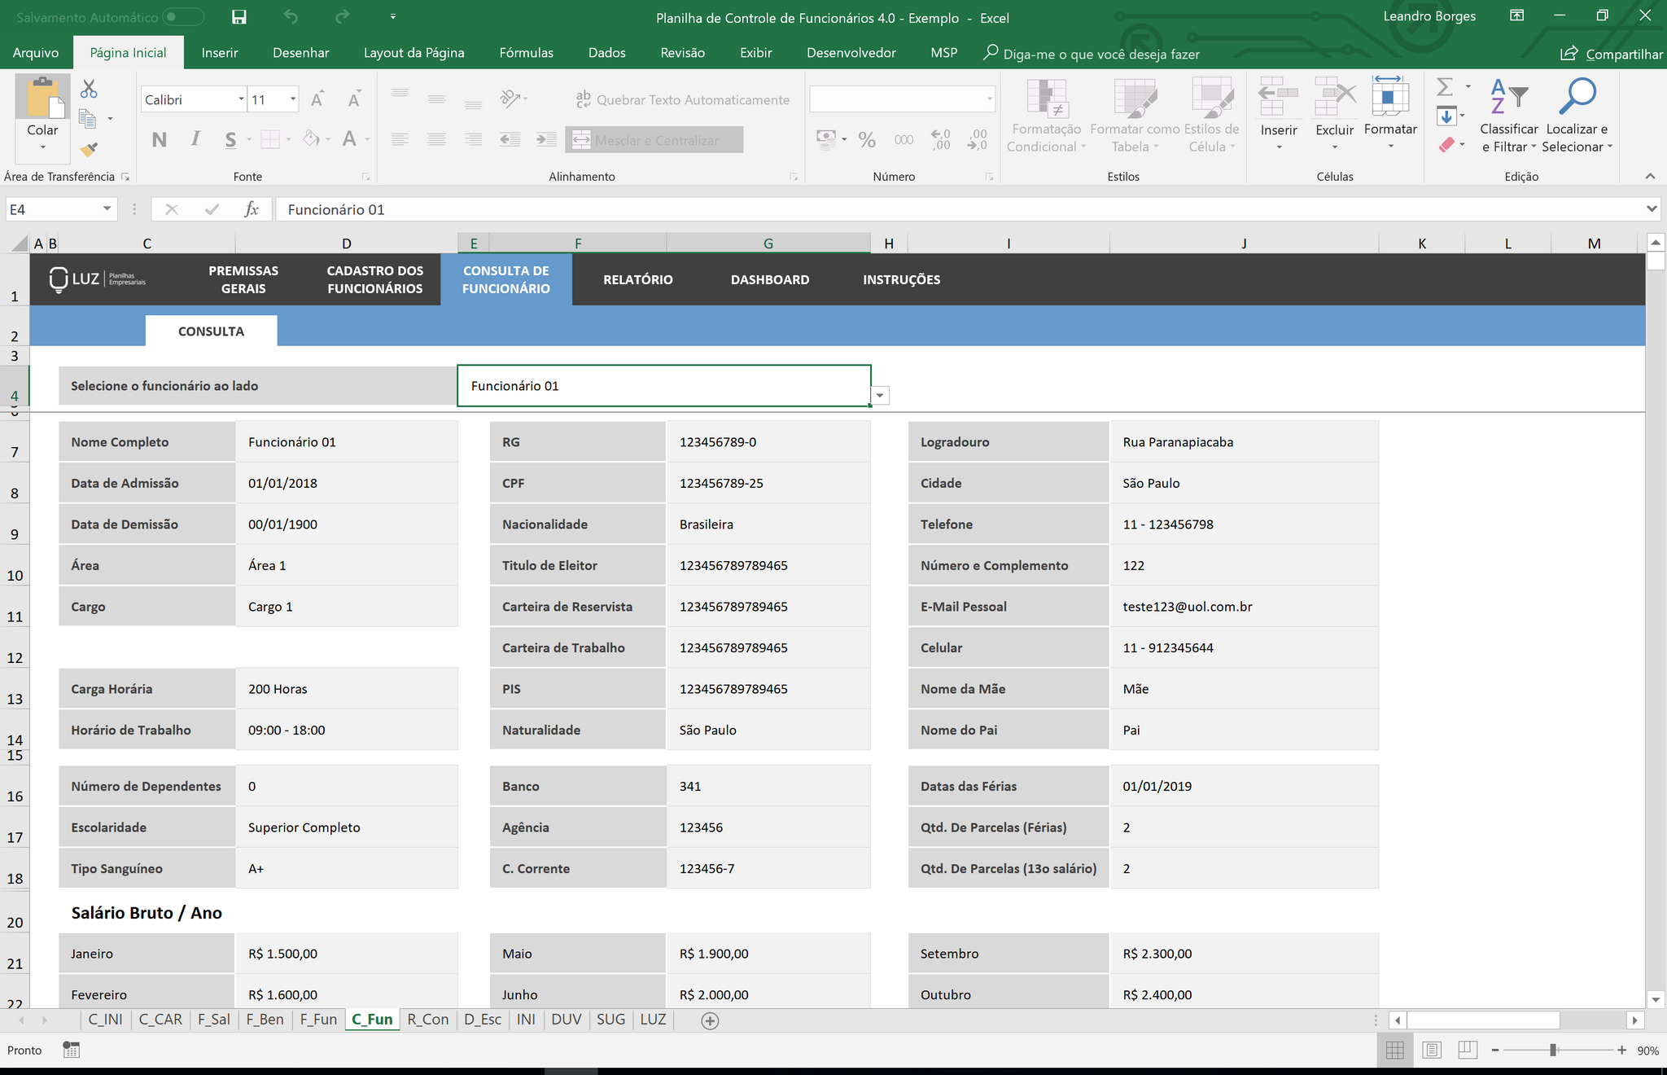This screenshot has height=1075, width=1667.
Task: Open the Name Box dropdown arrow
Action: pyautogui.click(x=107, y=209)
